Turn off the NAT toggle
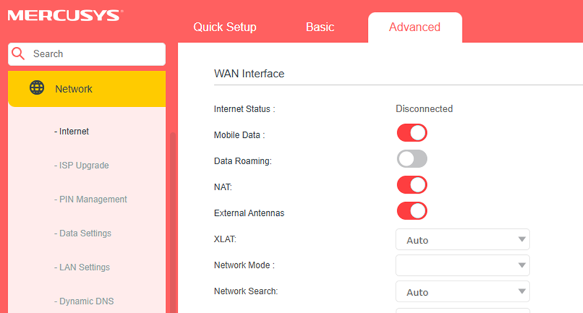Image resolution: width=583 pixels, height=313 pixels. click(x=412, y=185)
